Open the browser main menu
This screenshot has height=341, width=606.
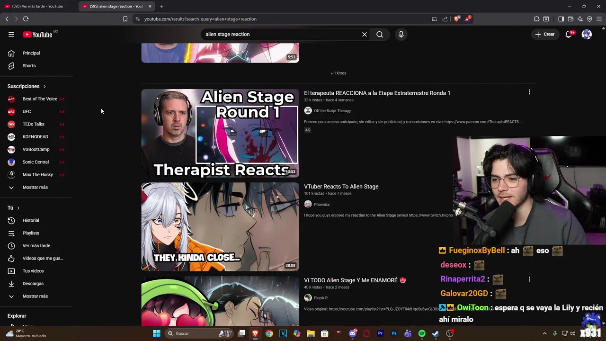pos(599,19)
